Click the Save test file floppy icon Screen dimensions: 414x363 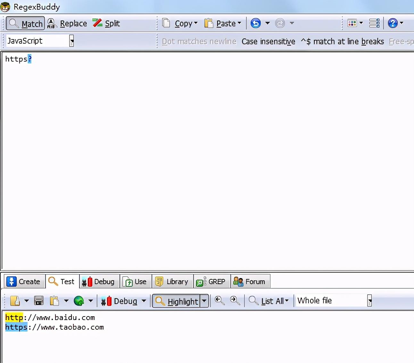(39, 301)
